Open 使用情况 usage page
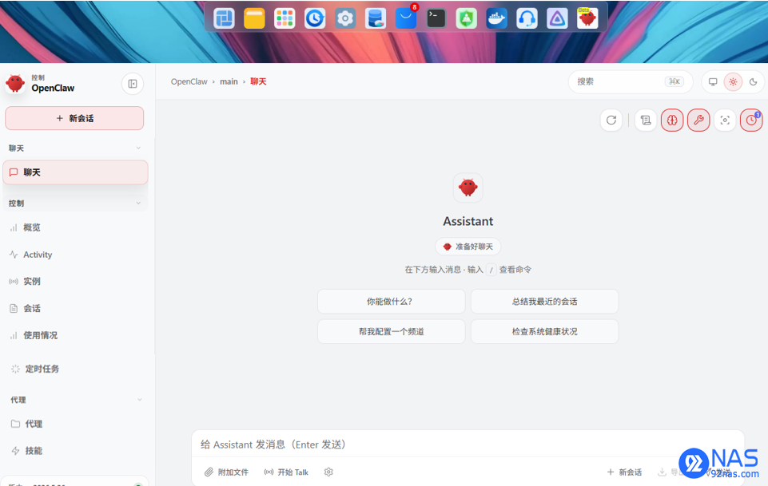768x486 pixels. 75,335
